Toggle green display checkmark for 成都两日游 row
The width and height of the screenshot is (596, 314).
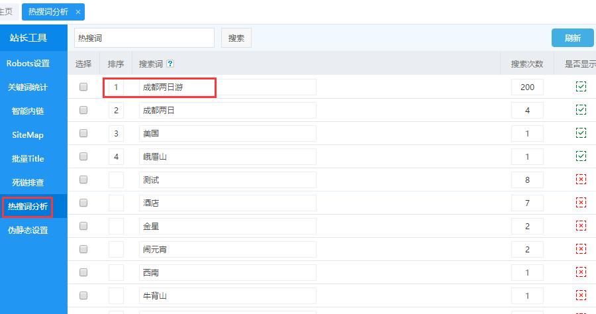[581, 87]
